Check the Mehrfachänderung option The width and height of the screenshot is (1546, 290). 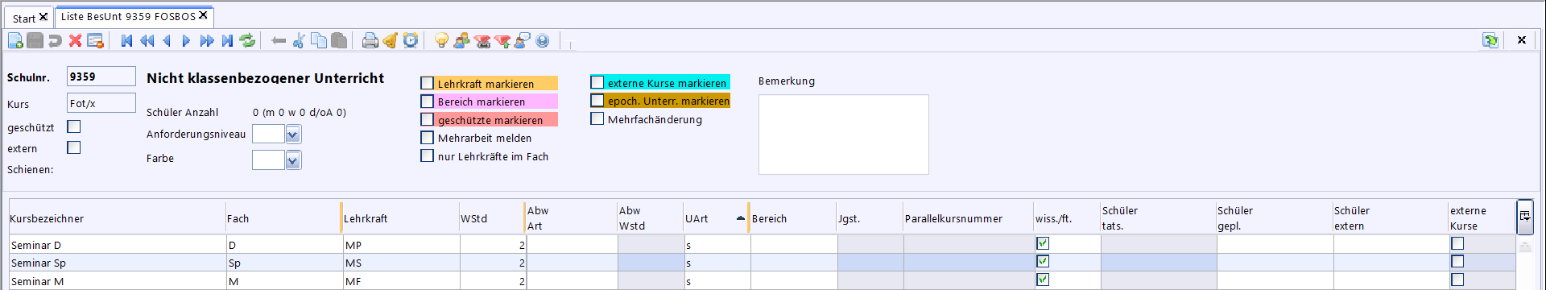[x=597, y=118]
